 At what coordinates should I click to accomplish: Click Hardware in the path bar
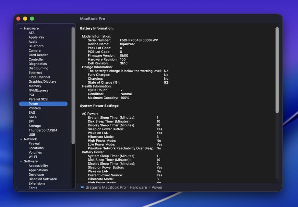(139, 187)
